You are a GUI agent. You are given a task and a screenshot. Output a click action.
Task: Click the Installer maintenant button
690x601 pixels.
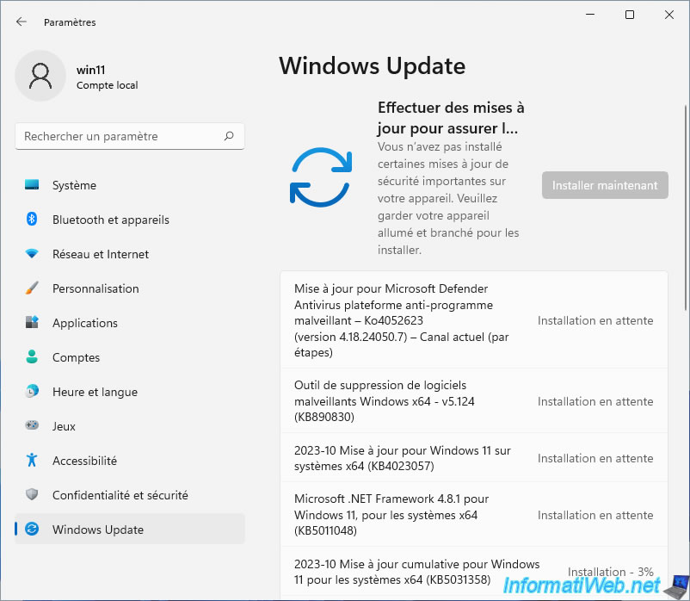[x=605, y=185]
